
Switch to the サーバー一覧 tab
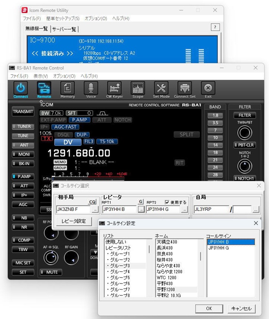(x=64, y=29)
